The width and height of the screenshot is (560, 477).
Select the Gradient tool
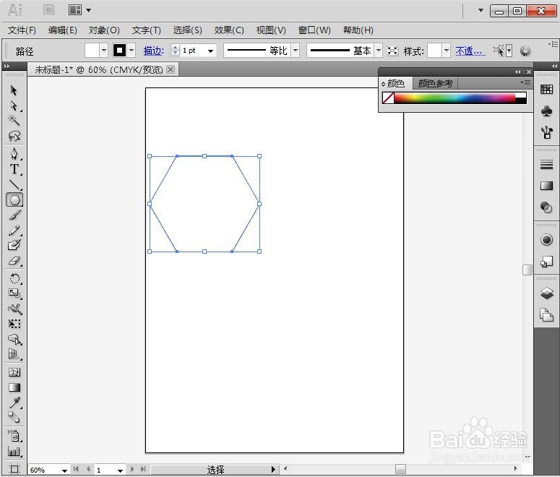(14, 387)
